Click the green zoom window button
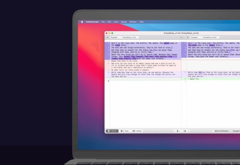This screenshot has height=165, width=240. [x=112, y=33]
